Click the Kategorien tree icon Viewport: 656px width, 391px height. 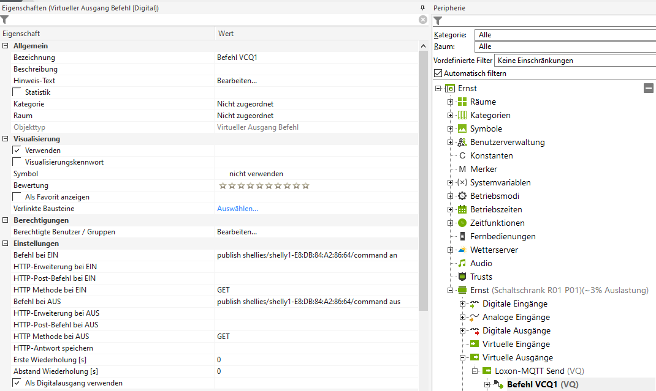pyautogui.click(x=462, y=115)
